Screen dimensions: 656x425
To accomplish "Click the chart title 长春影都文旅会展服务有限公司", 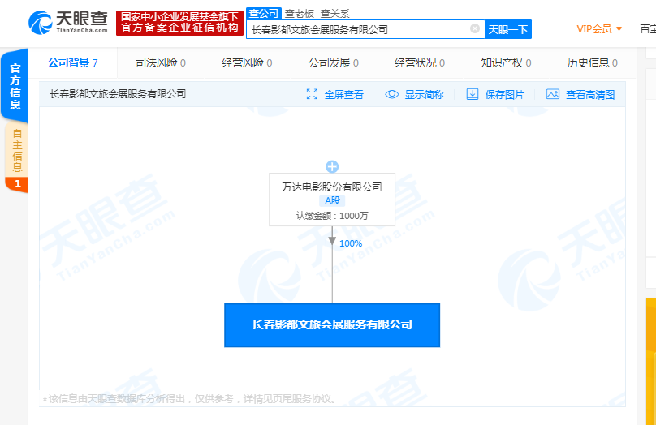I will tap(118, 94).
